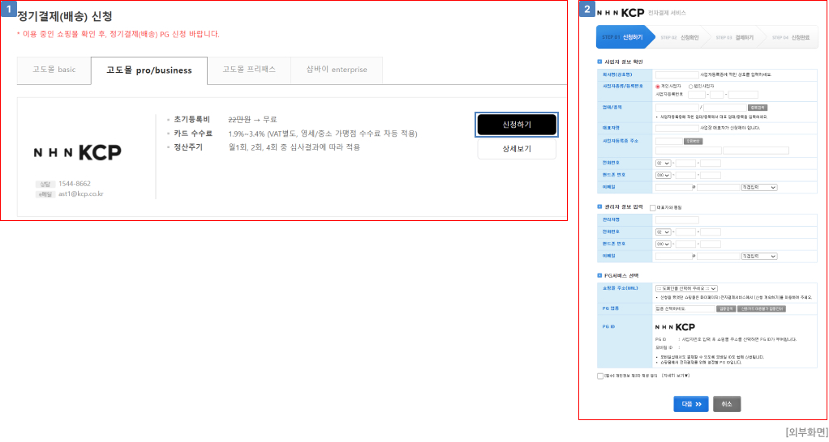829x442 pixels.
Task: Expand the manager email domain dropdown
Action: coord(758,256)
